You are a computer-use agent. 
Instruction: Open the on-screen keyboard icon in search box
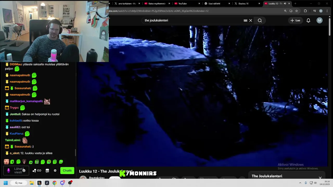tap(245, 21)
